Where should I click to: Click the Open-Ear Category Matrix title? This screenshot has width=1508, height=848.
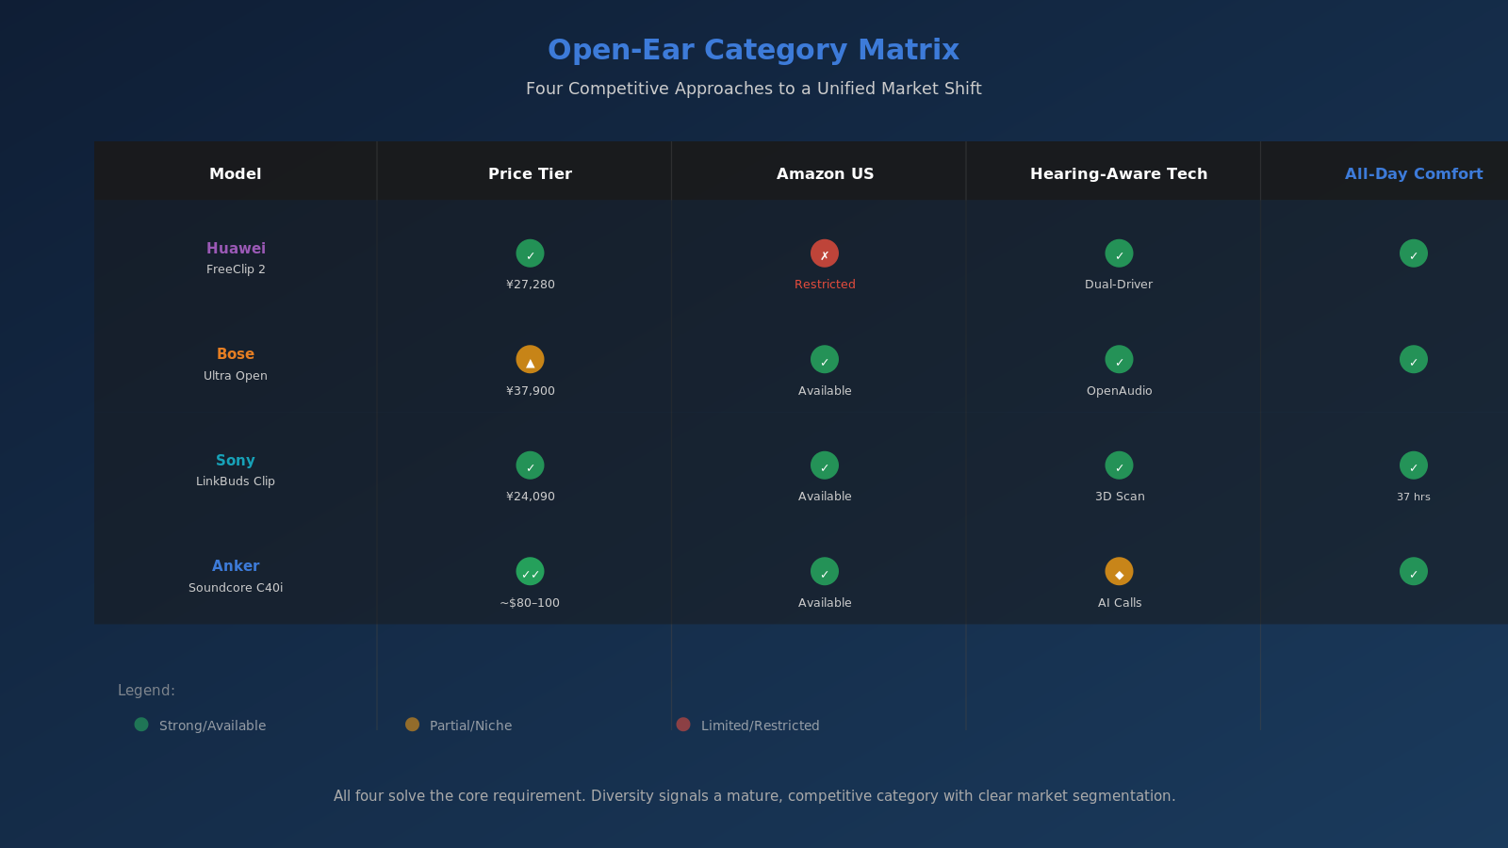(x=754, y=50)
